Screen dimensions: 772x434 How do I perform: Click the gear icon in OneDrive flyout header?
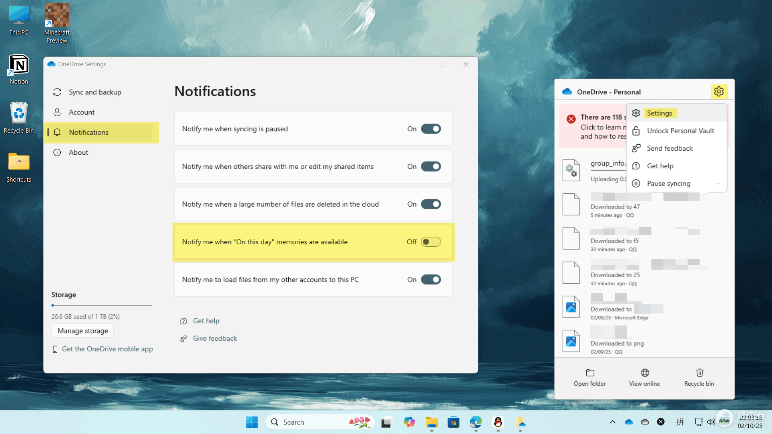[719, 92]
